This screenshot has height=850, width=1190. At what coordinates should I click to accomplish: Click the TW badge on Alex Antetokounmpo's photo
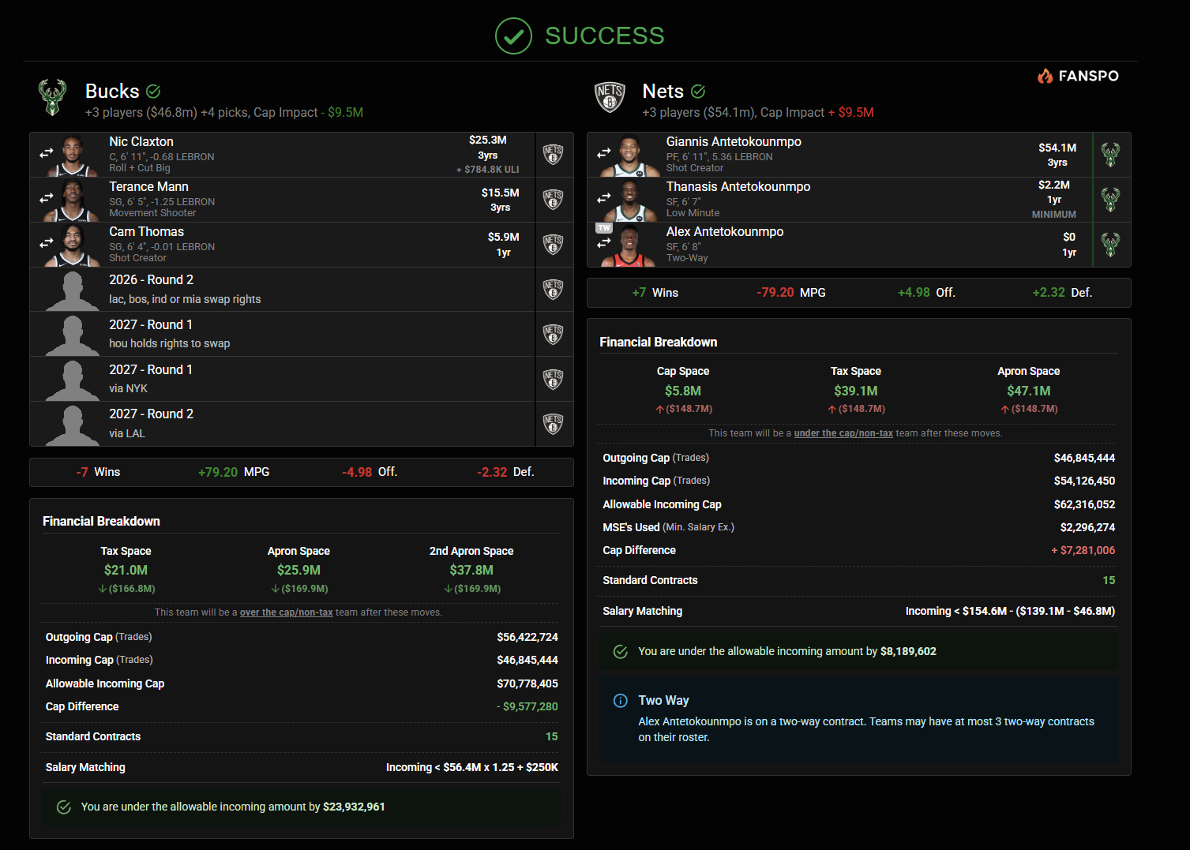tap(604, 228)
